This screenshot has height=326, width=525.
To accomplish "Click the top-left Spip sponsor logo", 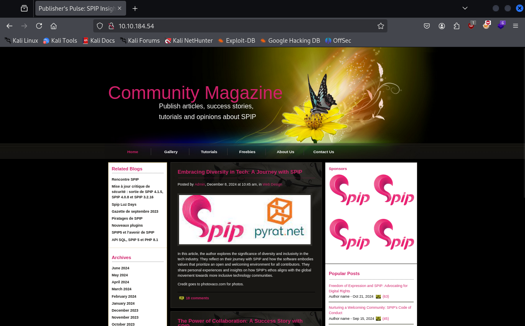I will (x=350, y=190).
